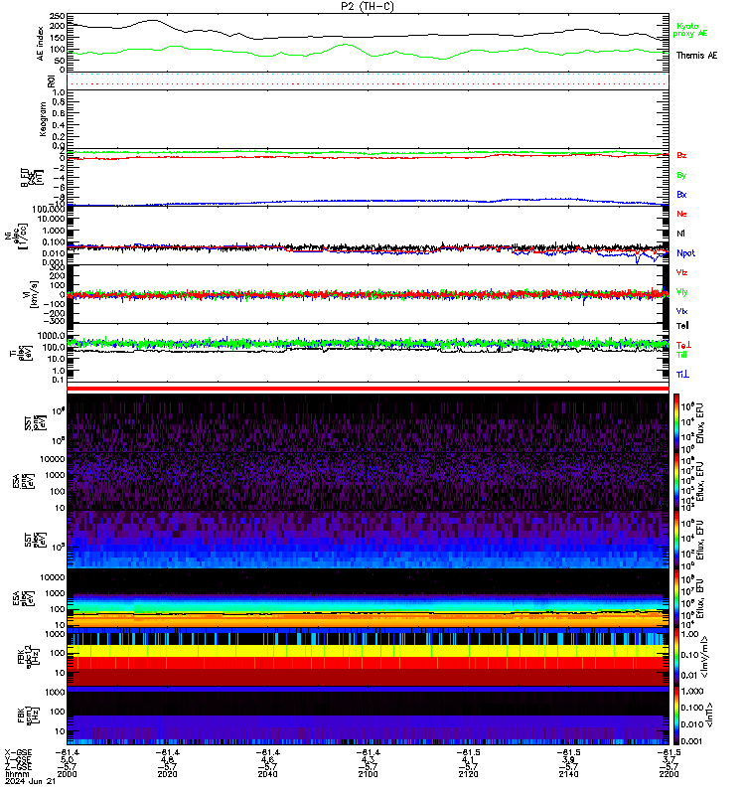745x795 pixels.
Task: Click the black Te parallel legend label
Action: pos(682,326)
